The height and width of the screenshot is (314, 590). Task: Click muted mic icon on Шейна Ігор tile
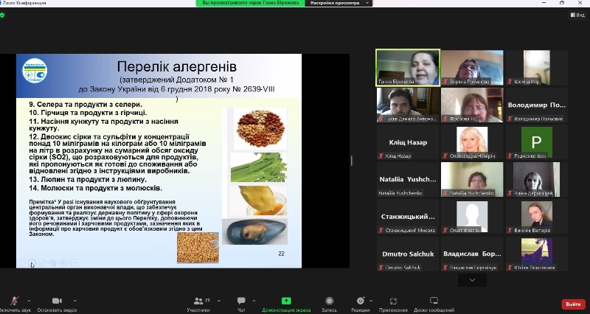(x=510, y=82)
